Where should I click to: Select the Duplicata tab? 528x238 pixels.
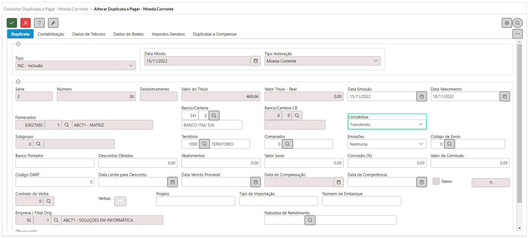(20, 34)
